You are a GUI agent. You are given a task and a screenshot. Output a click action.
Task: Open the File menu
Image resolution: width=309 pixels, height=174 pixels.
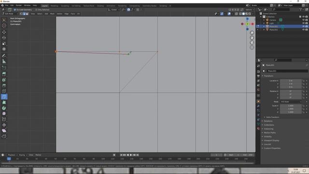[x=7, y=5]
